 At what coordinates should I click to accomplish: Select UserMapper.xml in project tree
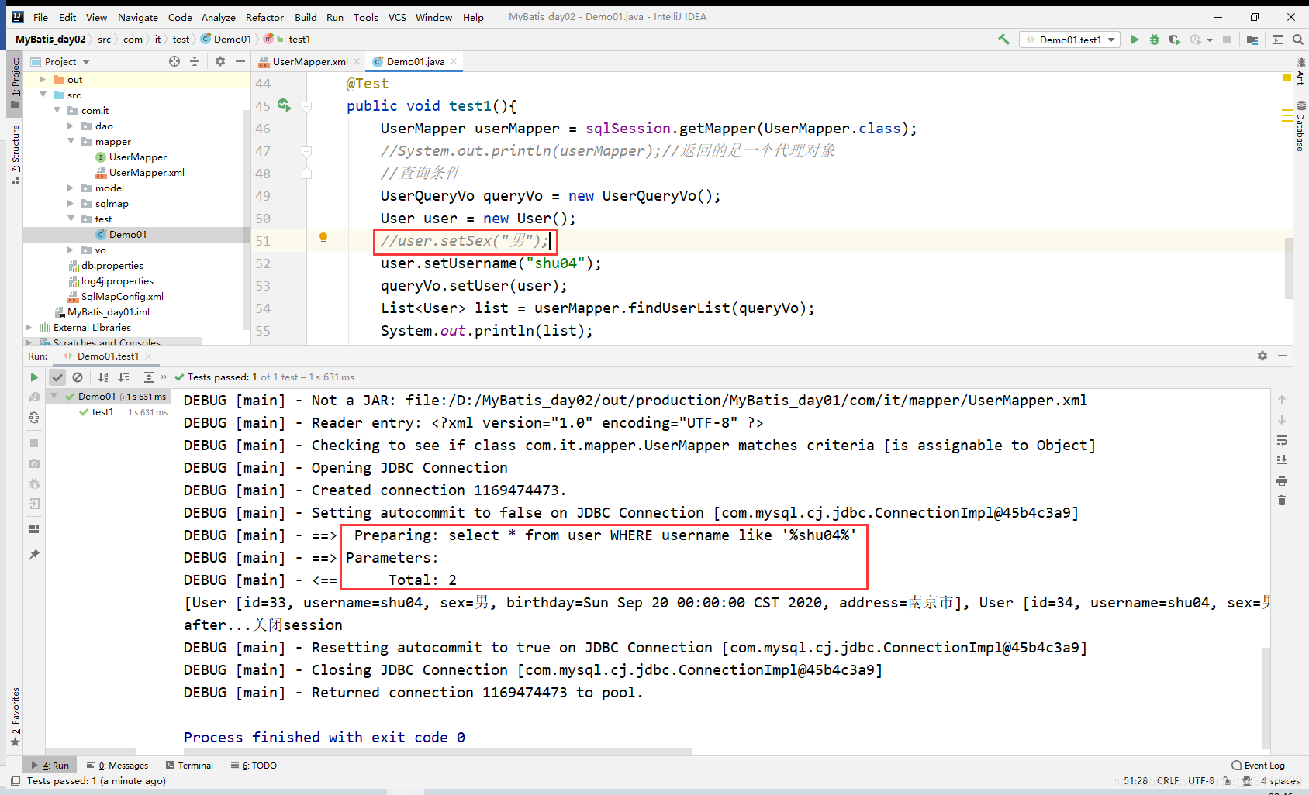pos(140,173)
